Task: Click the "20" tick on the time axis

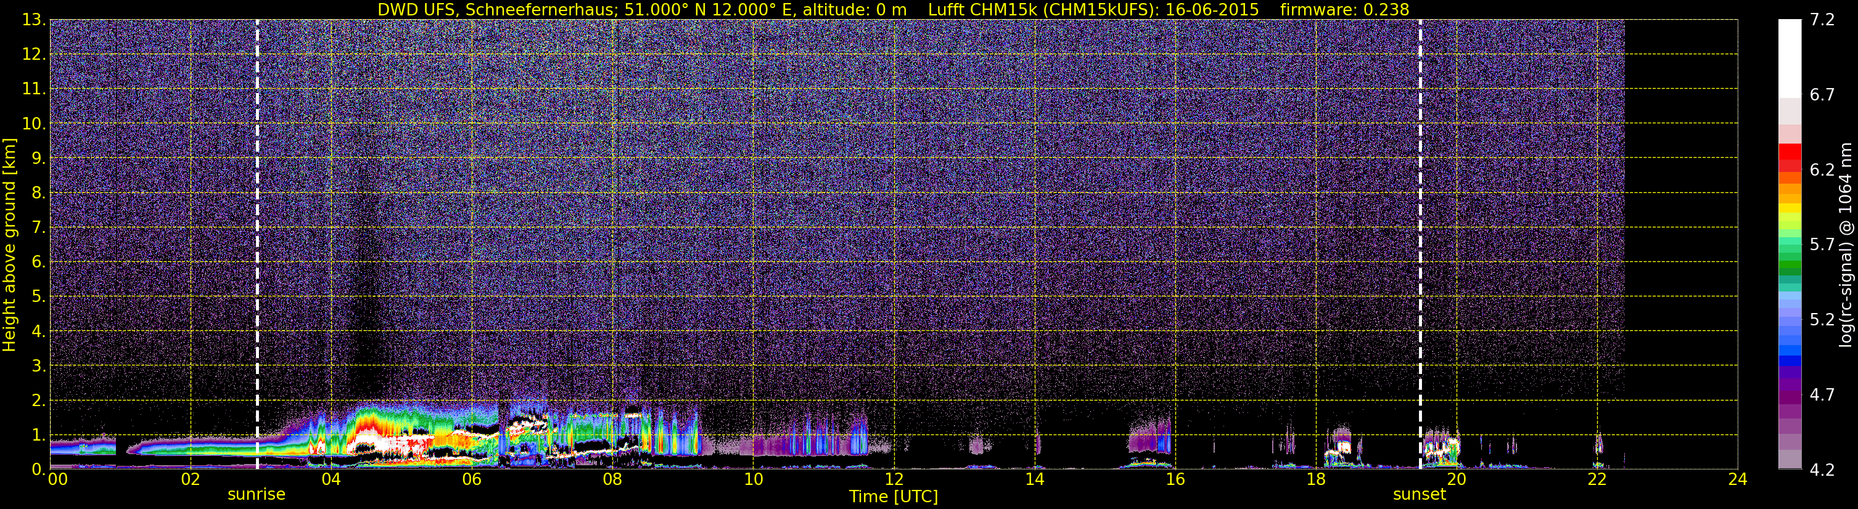Action: tap(1457, 479)
